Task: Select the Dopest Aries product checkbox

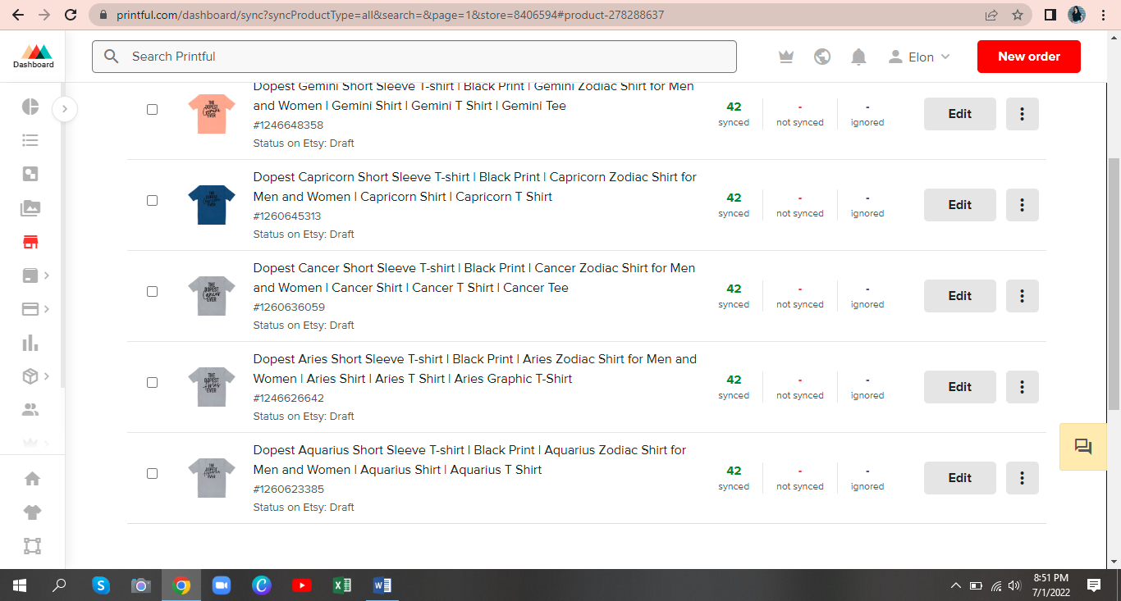Action: coord(152,381)
